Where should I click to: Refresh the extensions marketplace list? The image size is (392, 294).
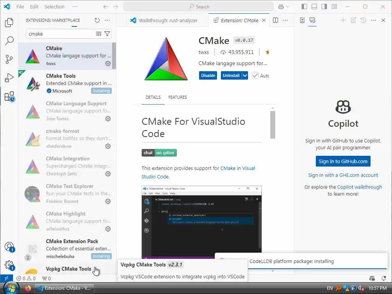(x=97, y=20)
